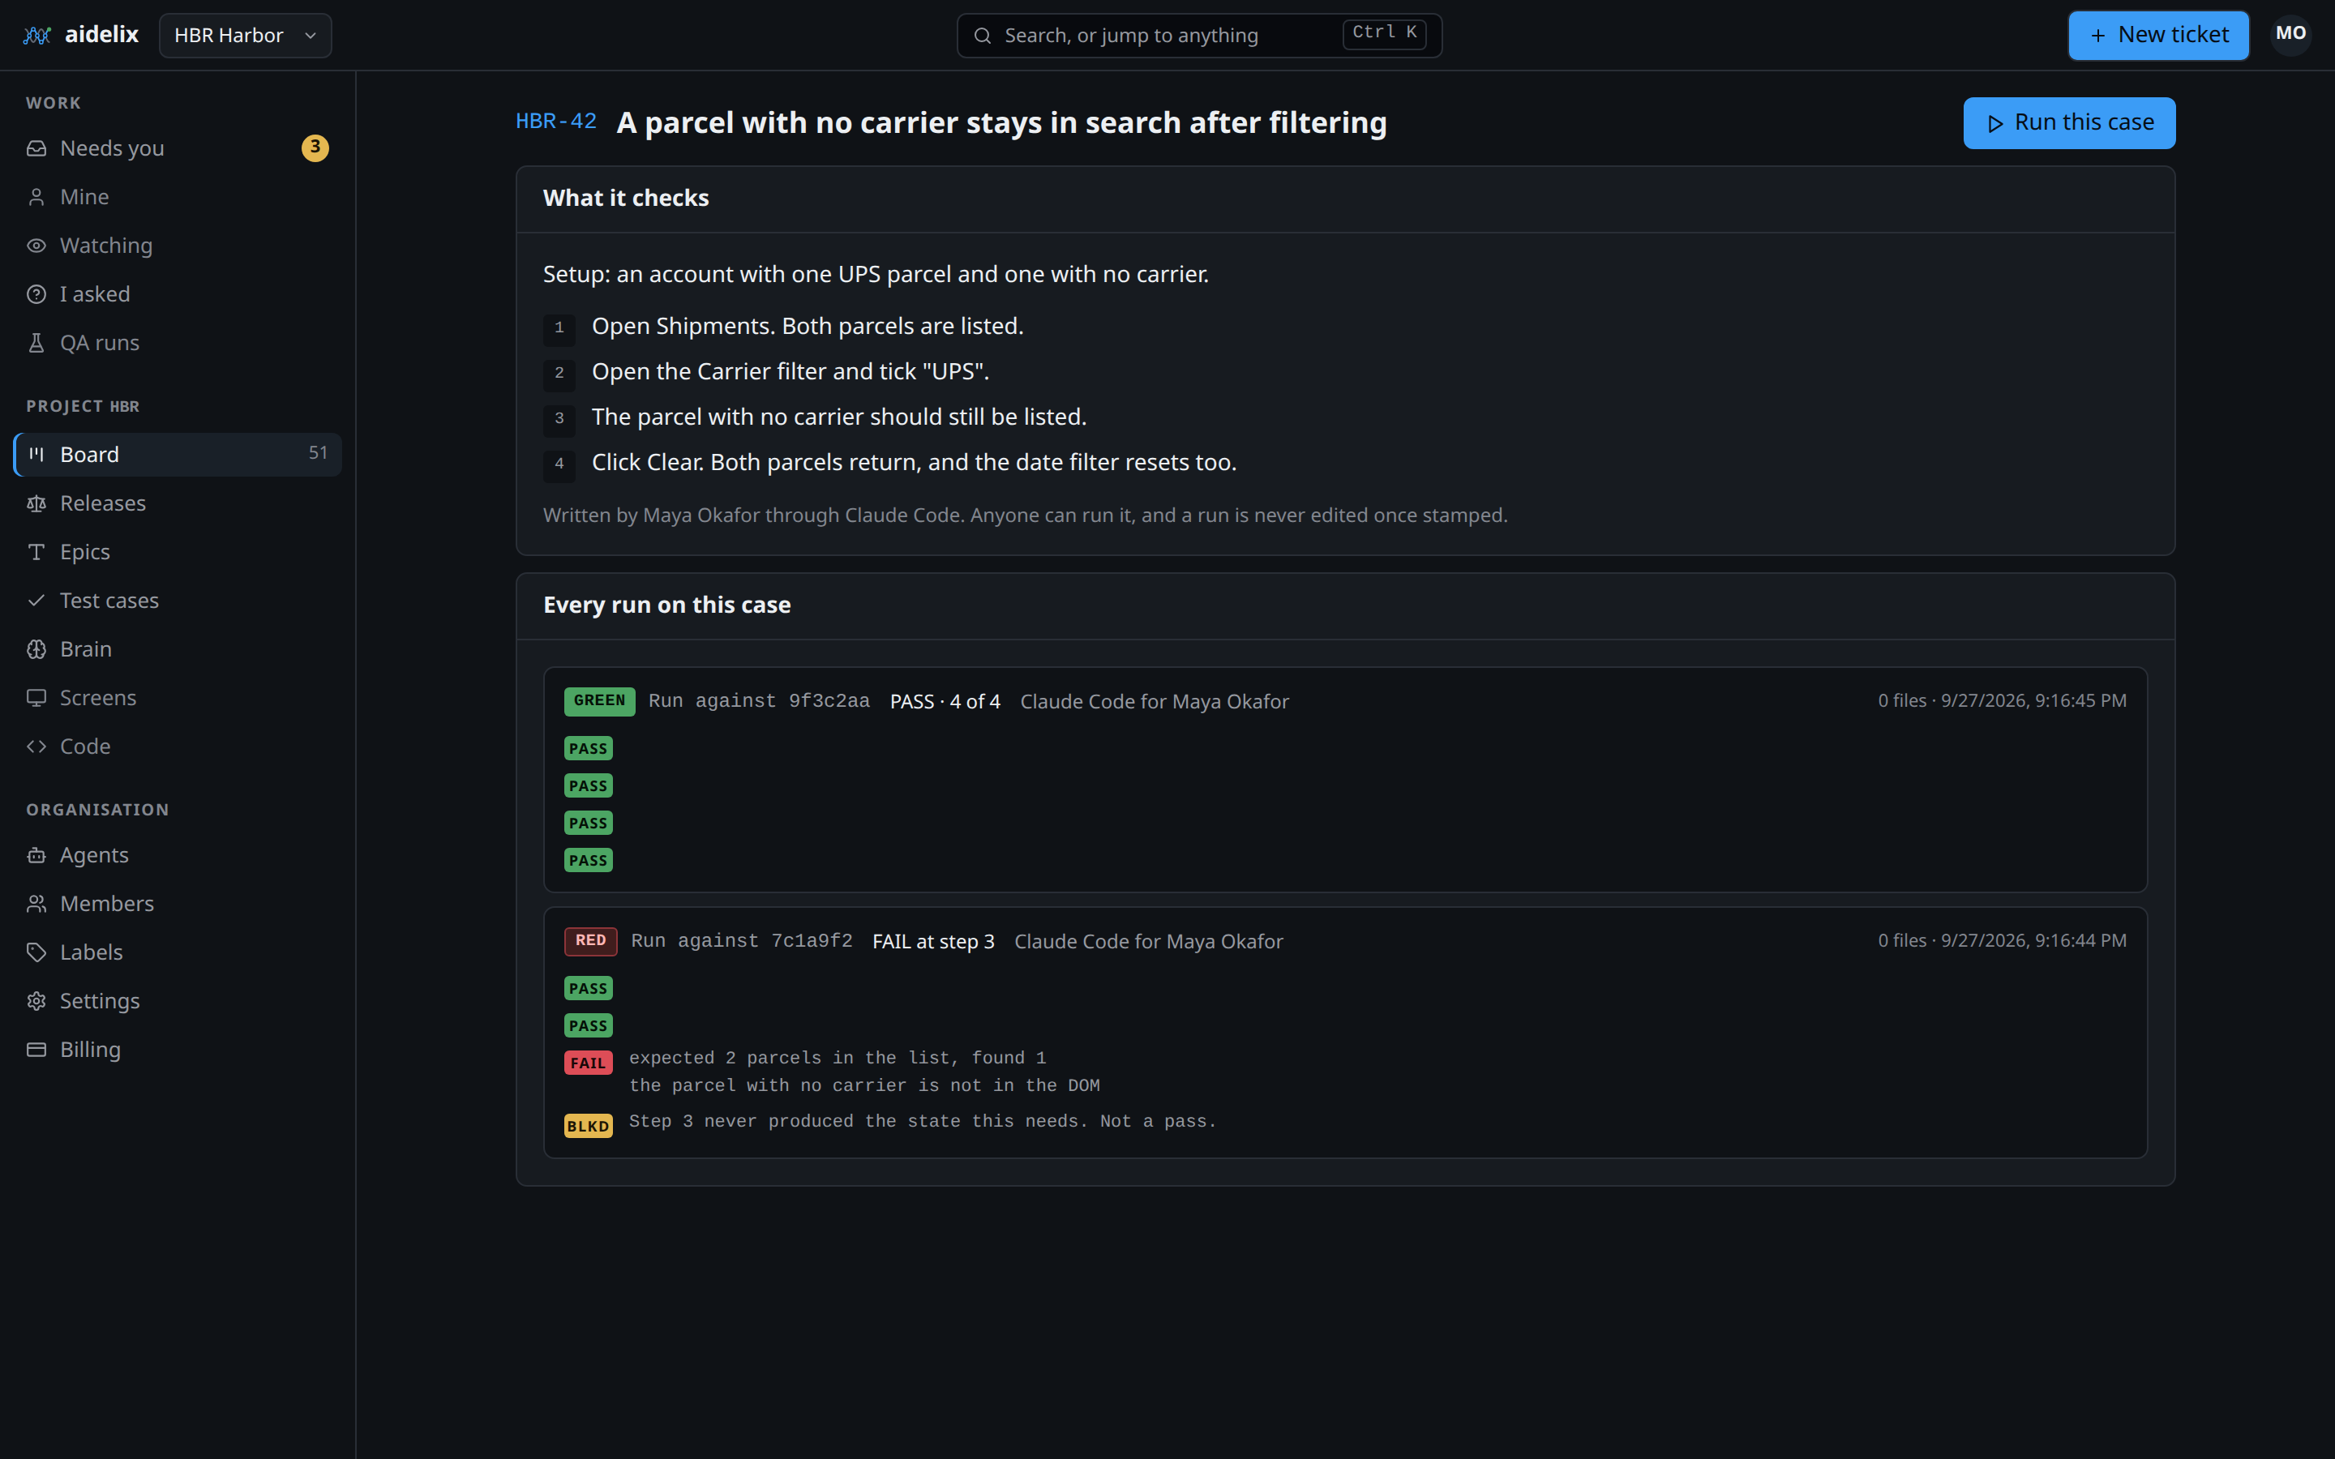Screen dimensions: 2335x1459
Task: Click the Run this case button
Action: tap(2069, 122)
